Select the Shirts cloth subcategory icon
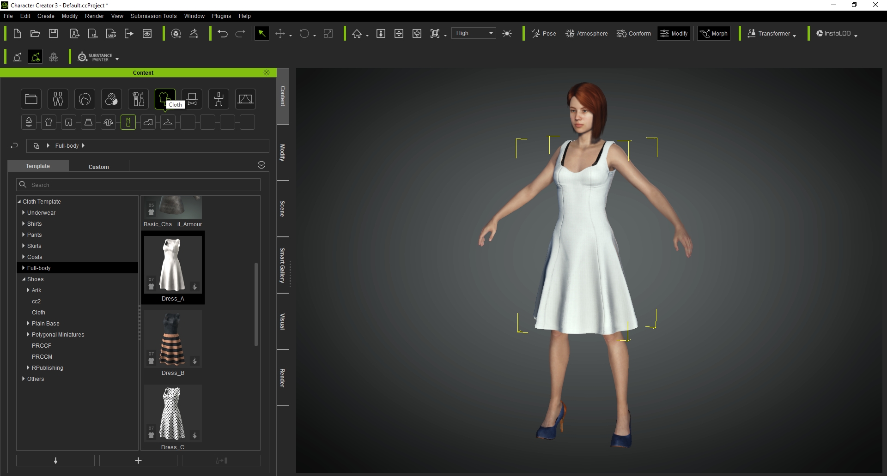 click(49, 122)
